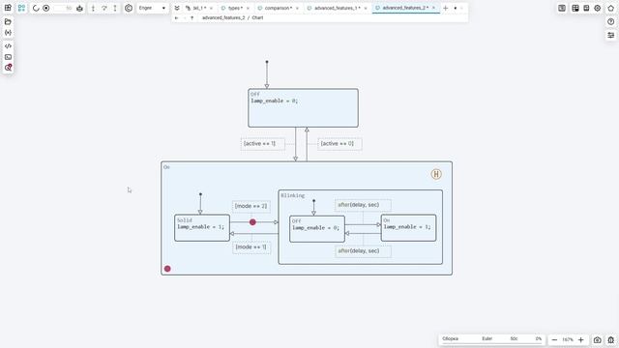The image size is (619, 348).
Task: Click the build progress bar in status bar
Action: tap(492, 343)
